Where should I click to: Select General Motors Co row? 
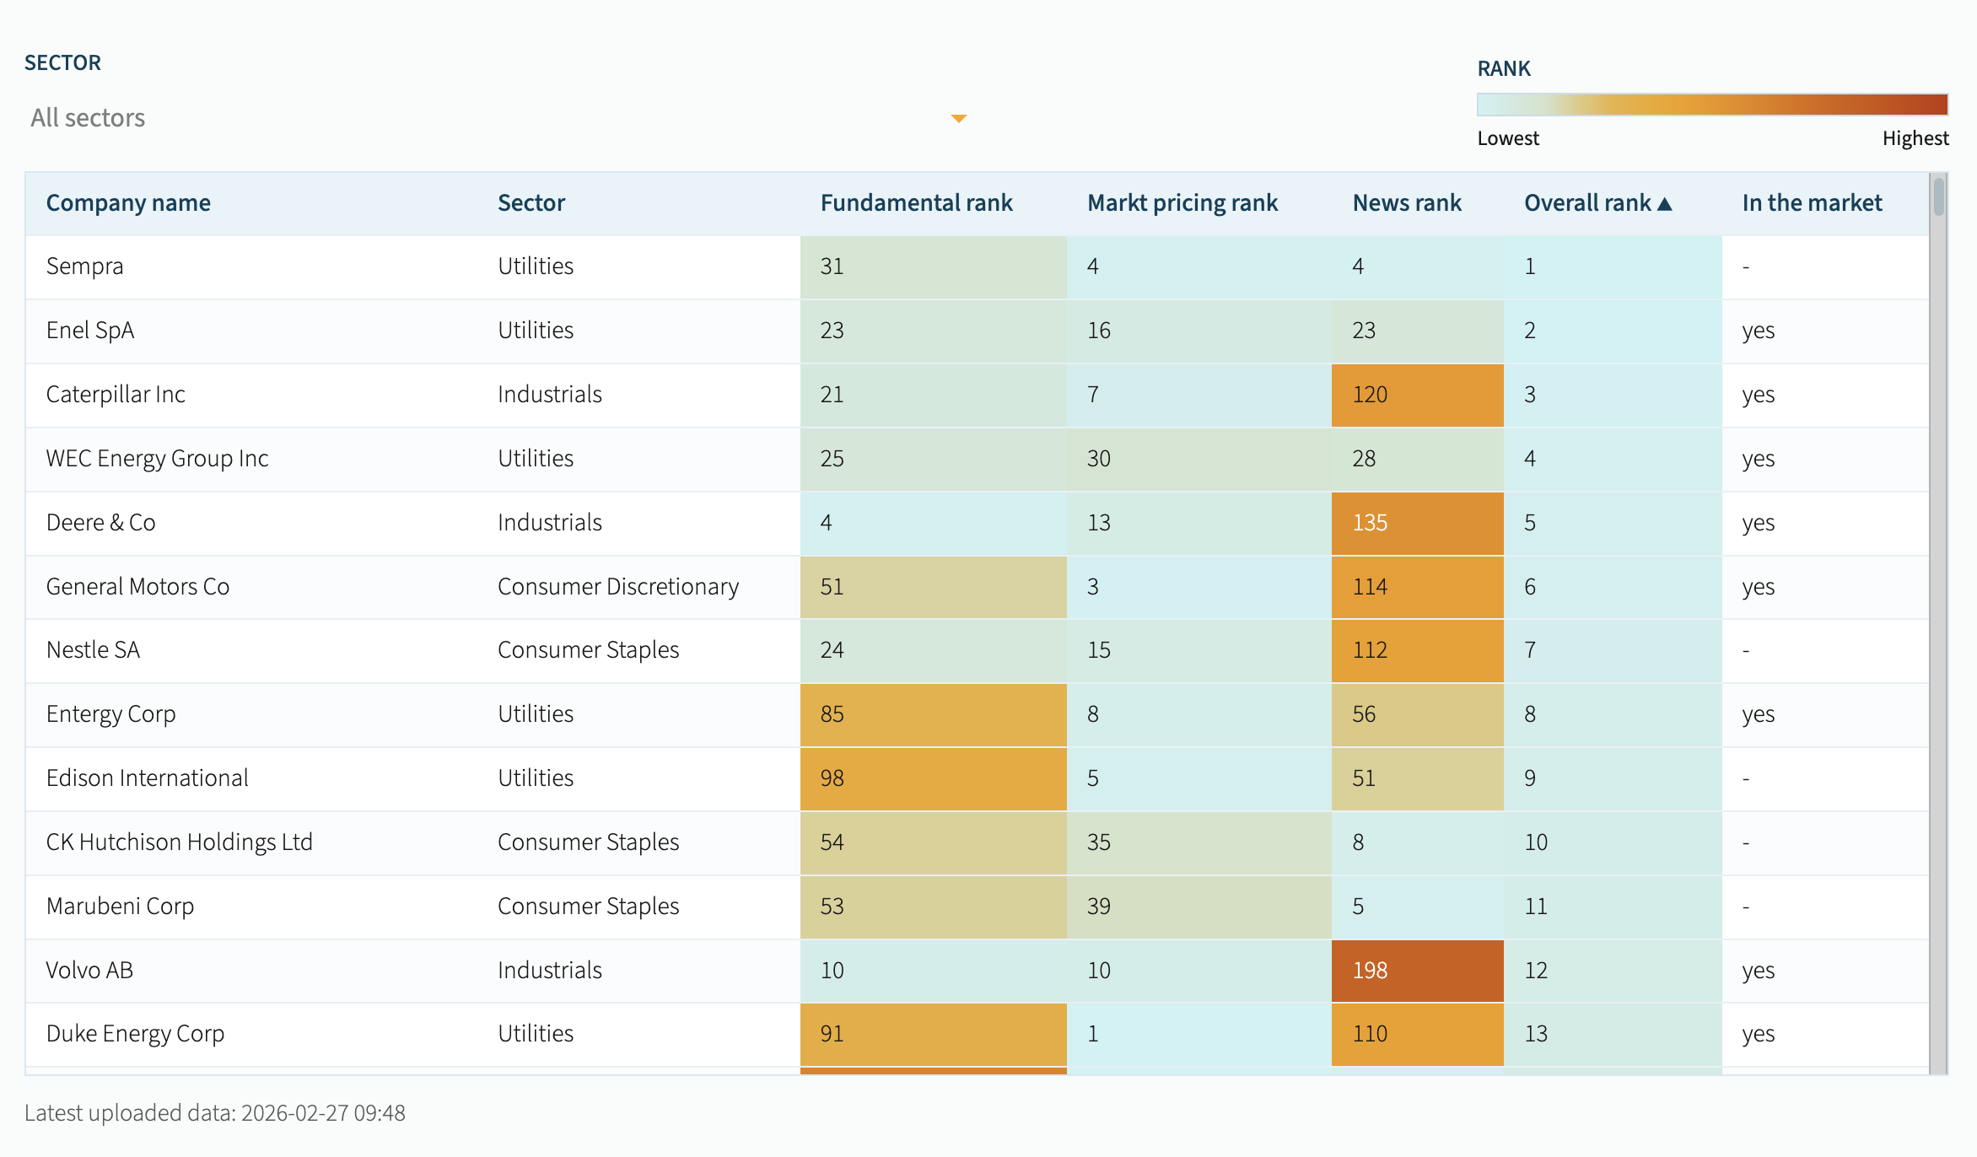pyautogui.click(x=137, y=587)
